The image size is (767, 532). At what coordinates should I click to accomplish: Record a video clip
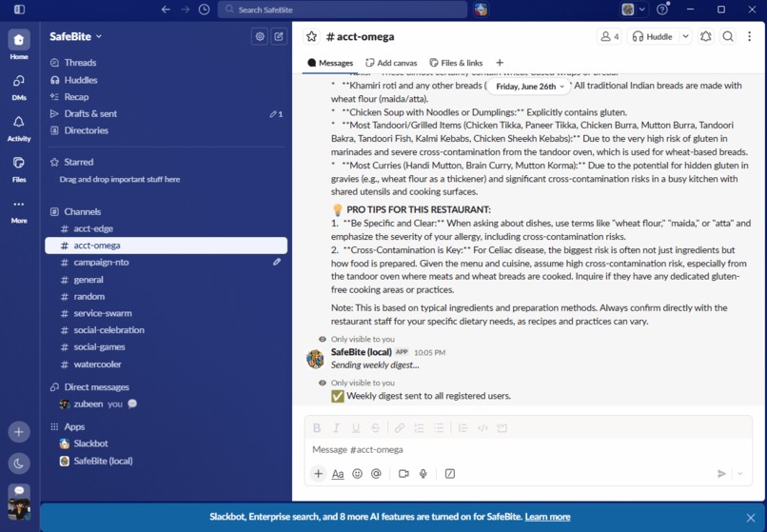point(403,473)
